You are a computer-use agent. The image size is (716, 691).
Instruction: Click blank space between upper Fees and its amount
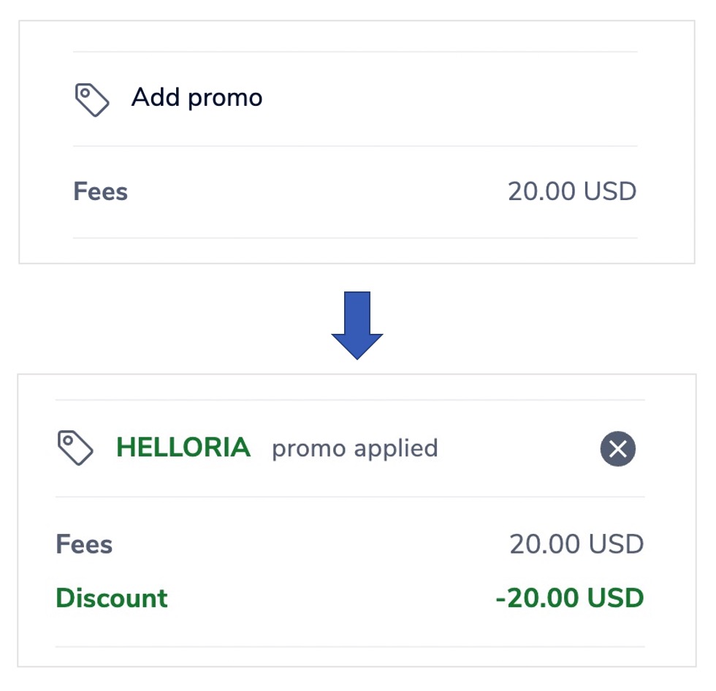pyautogui.click(x=314, y=191)
